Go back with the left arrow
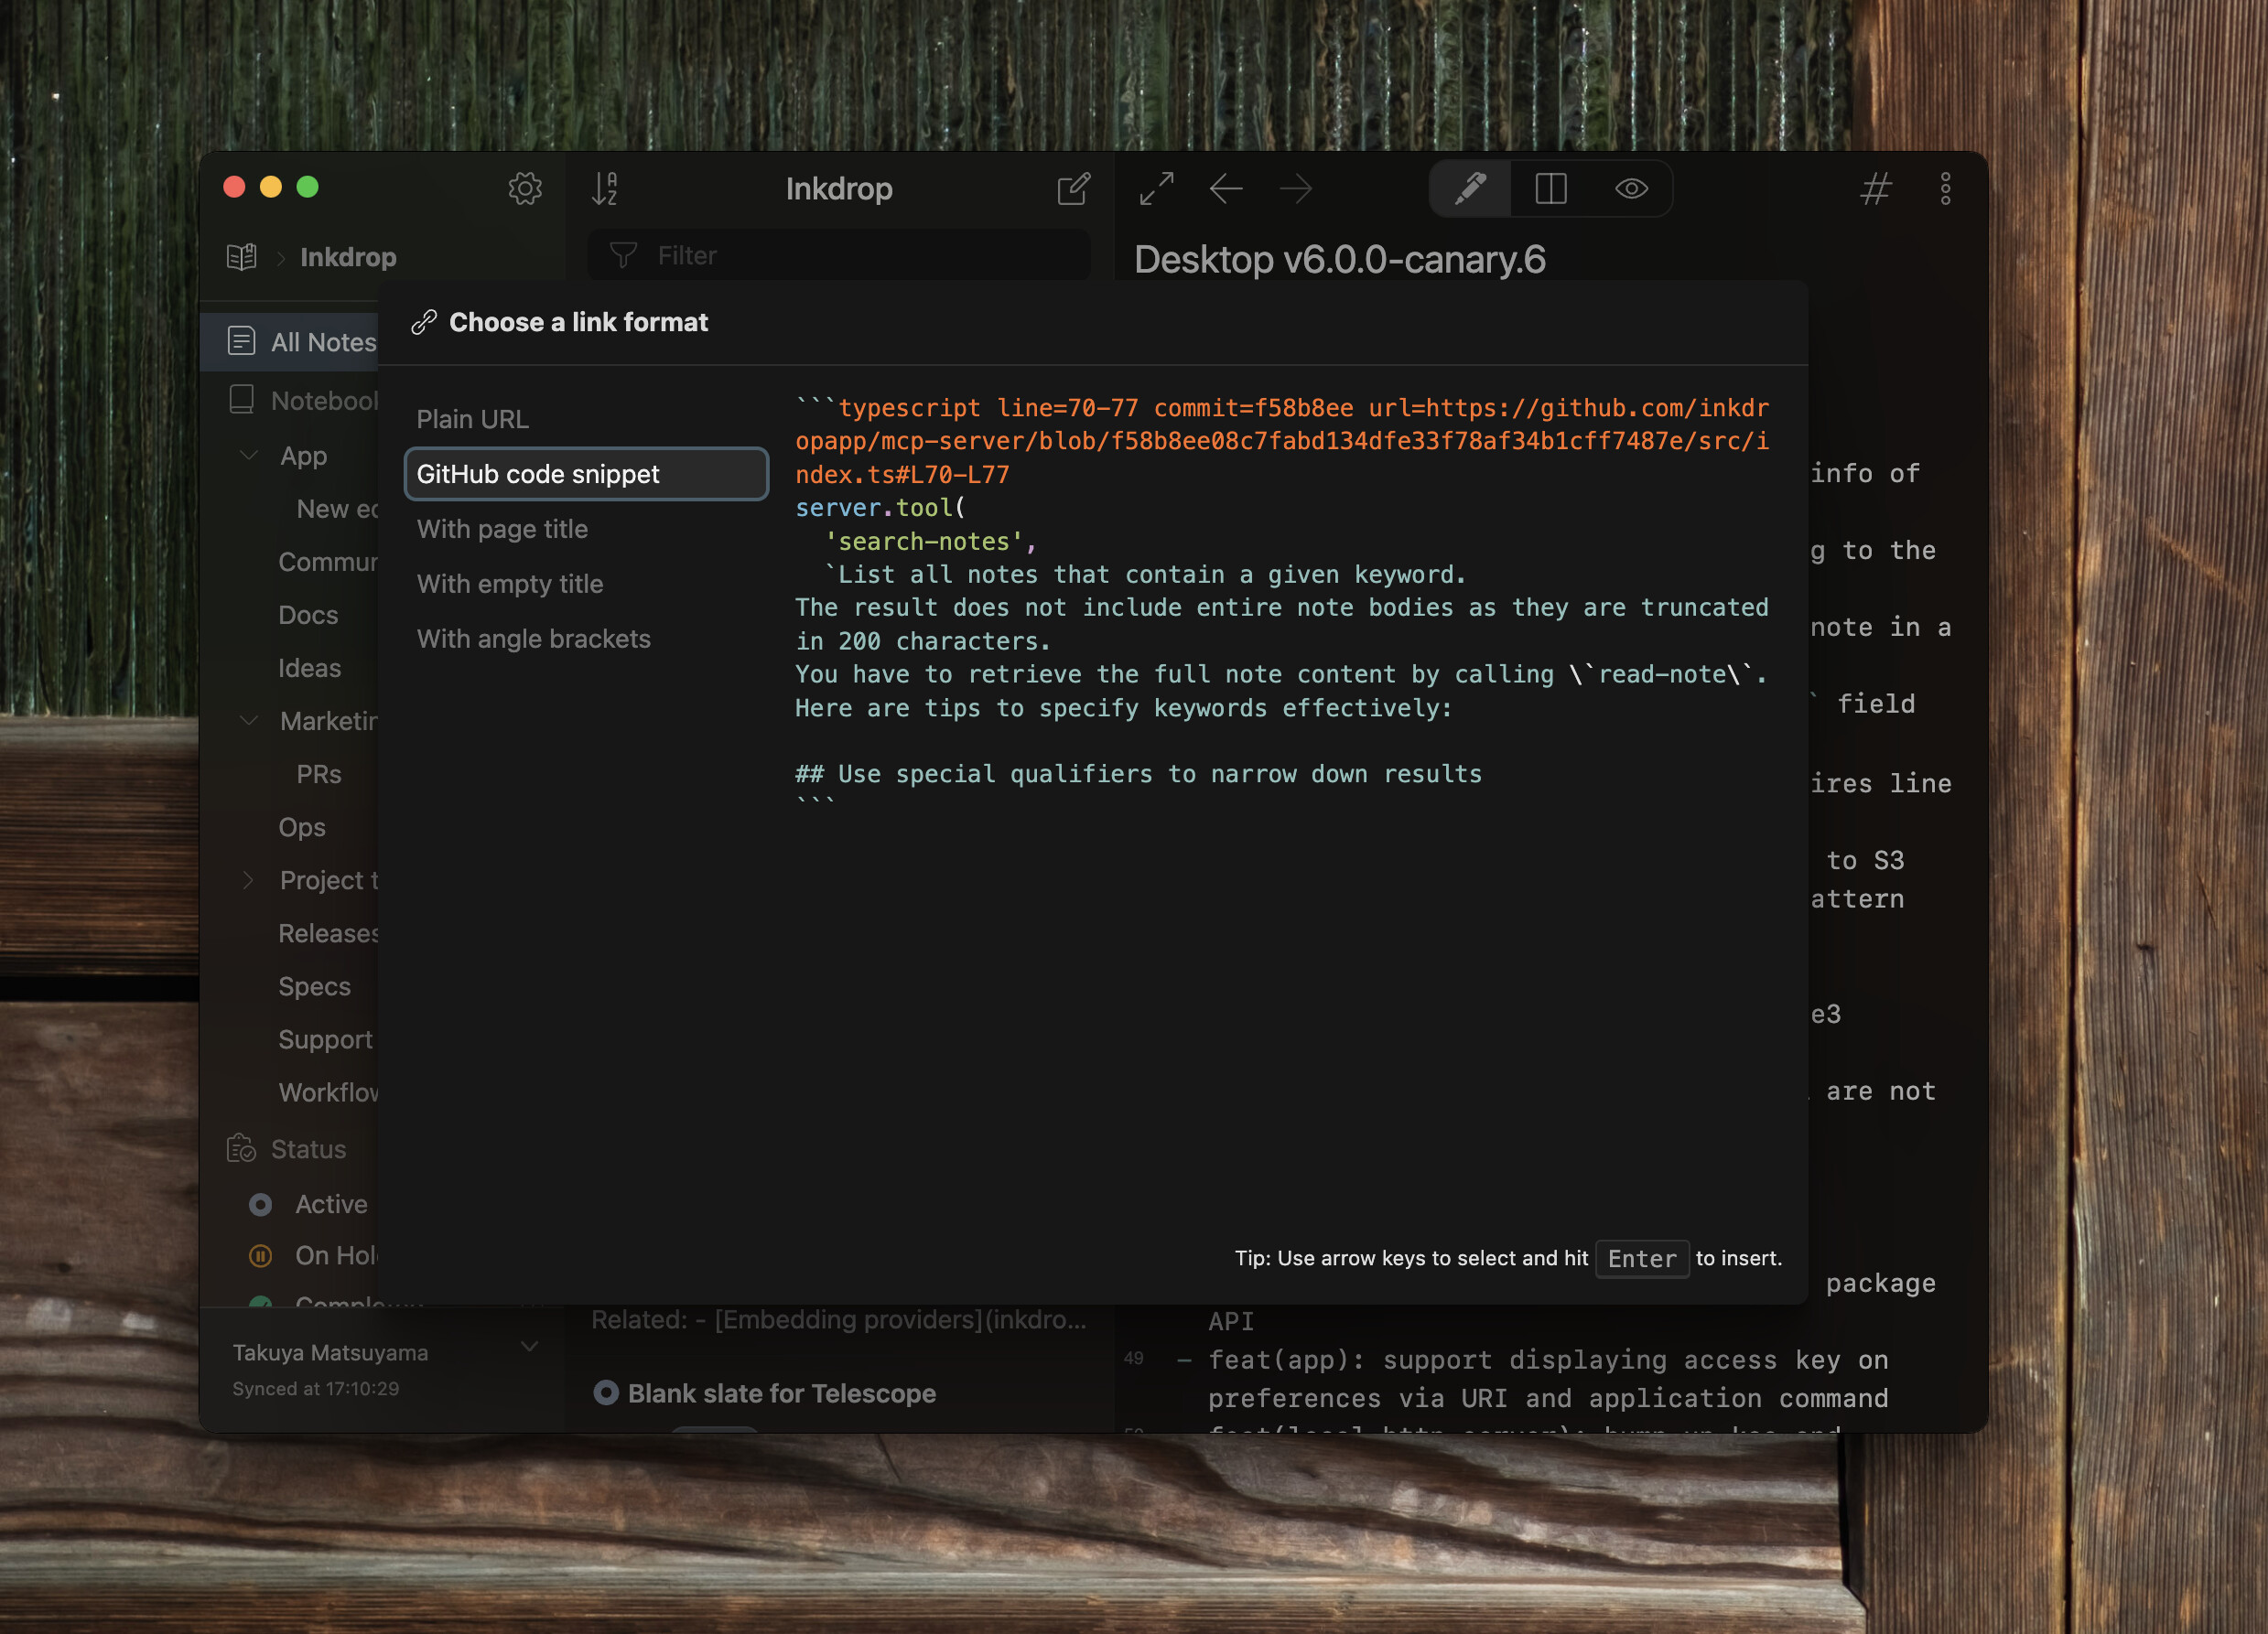Image resolution: width=2268 pixels, height=1634 pixels. (x=1226, y=188)
